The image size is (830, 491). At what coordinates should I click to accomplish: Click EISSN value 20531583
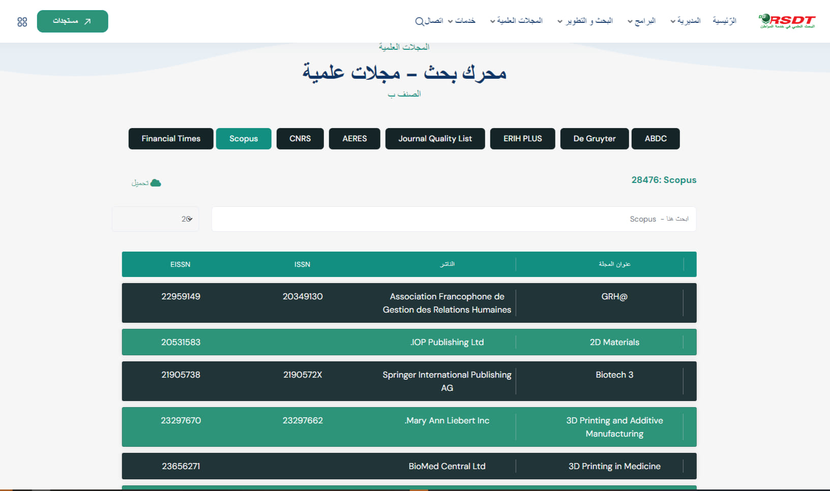181,342
